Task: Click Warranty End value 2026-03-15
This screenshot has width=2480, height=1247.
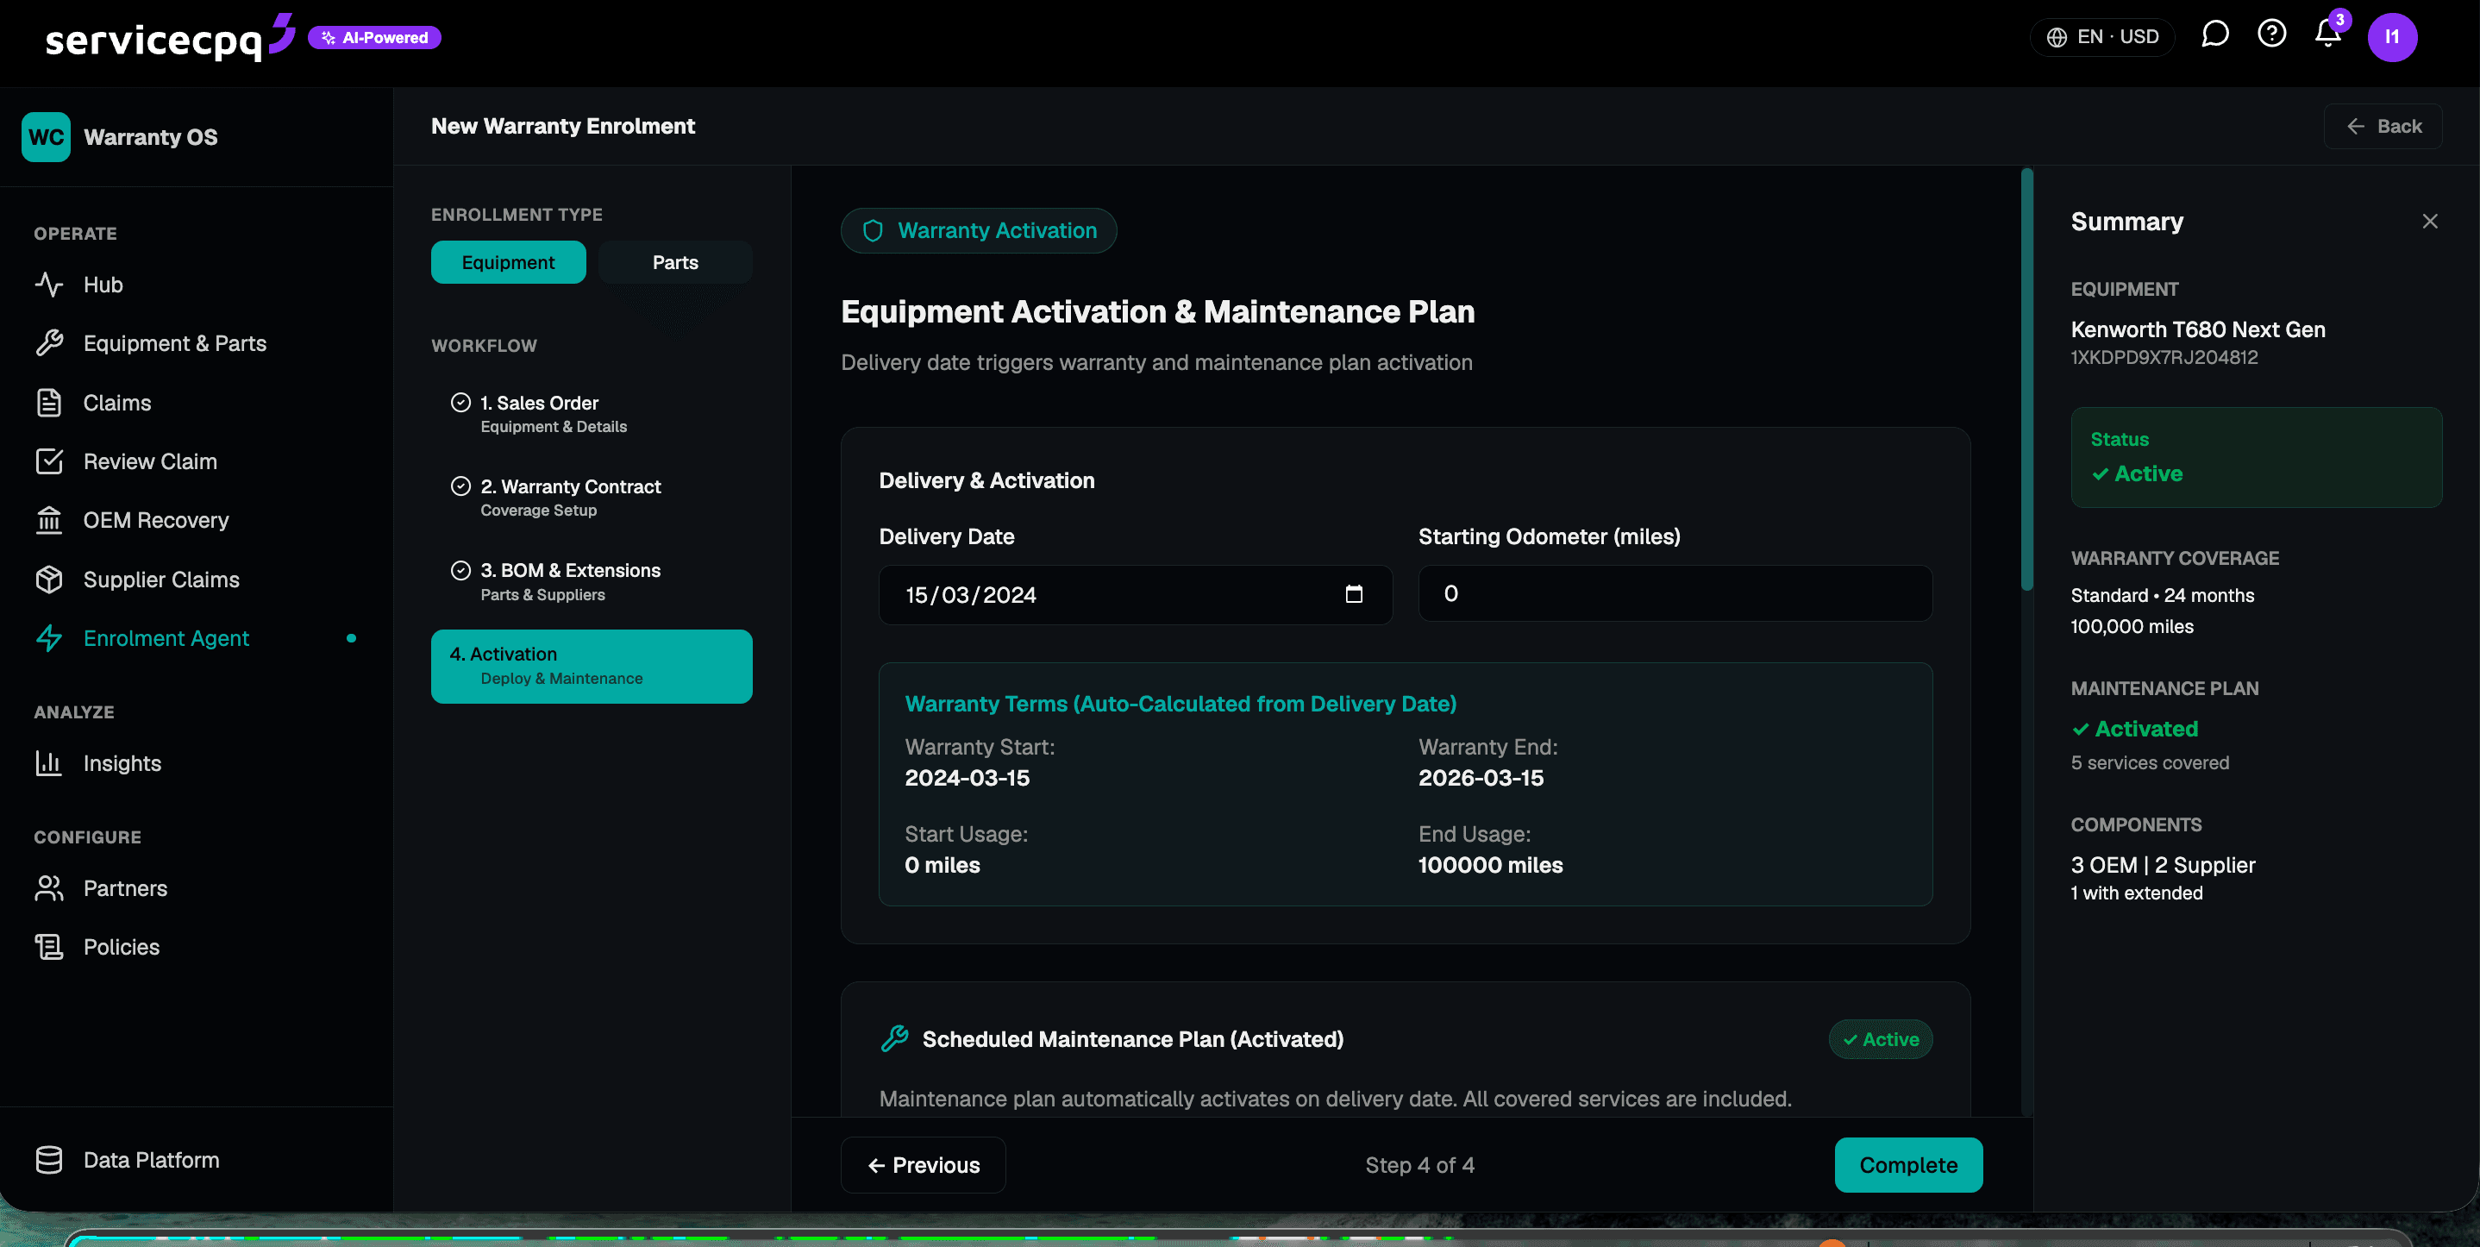Action: click(1481, 778)
